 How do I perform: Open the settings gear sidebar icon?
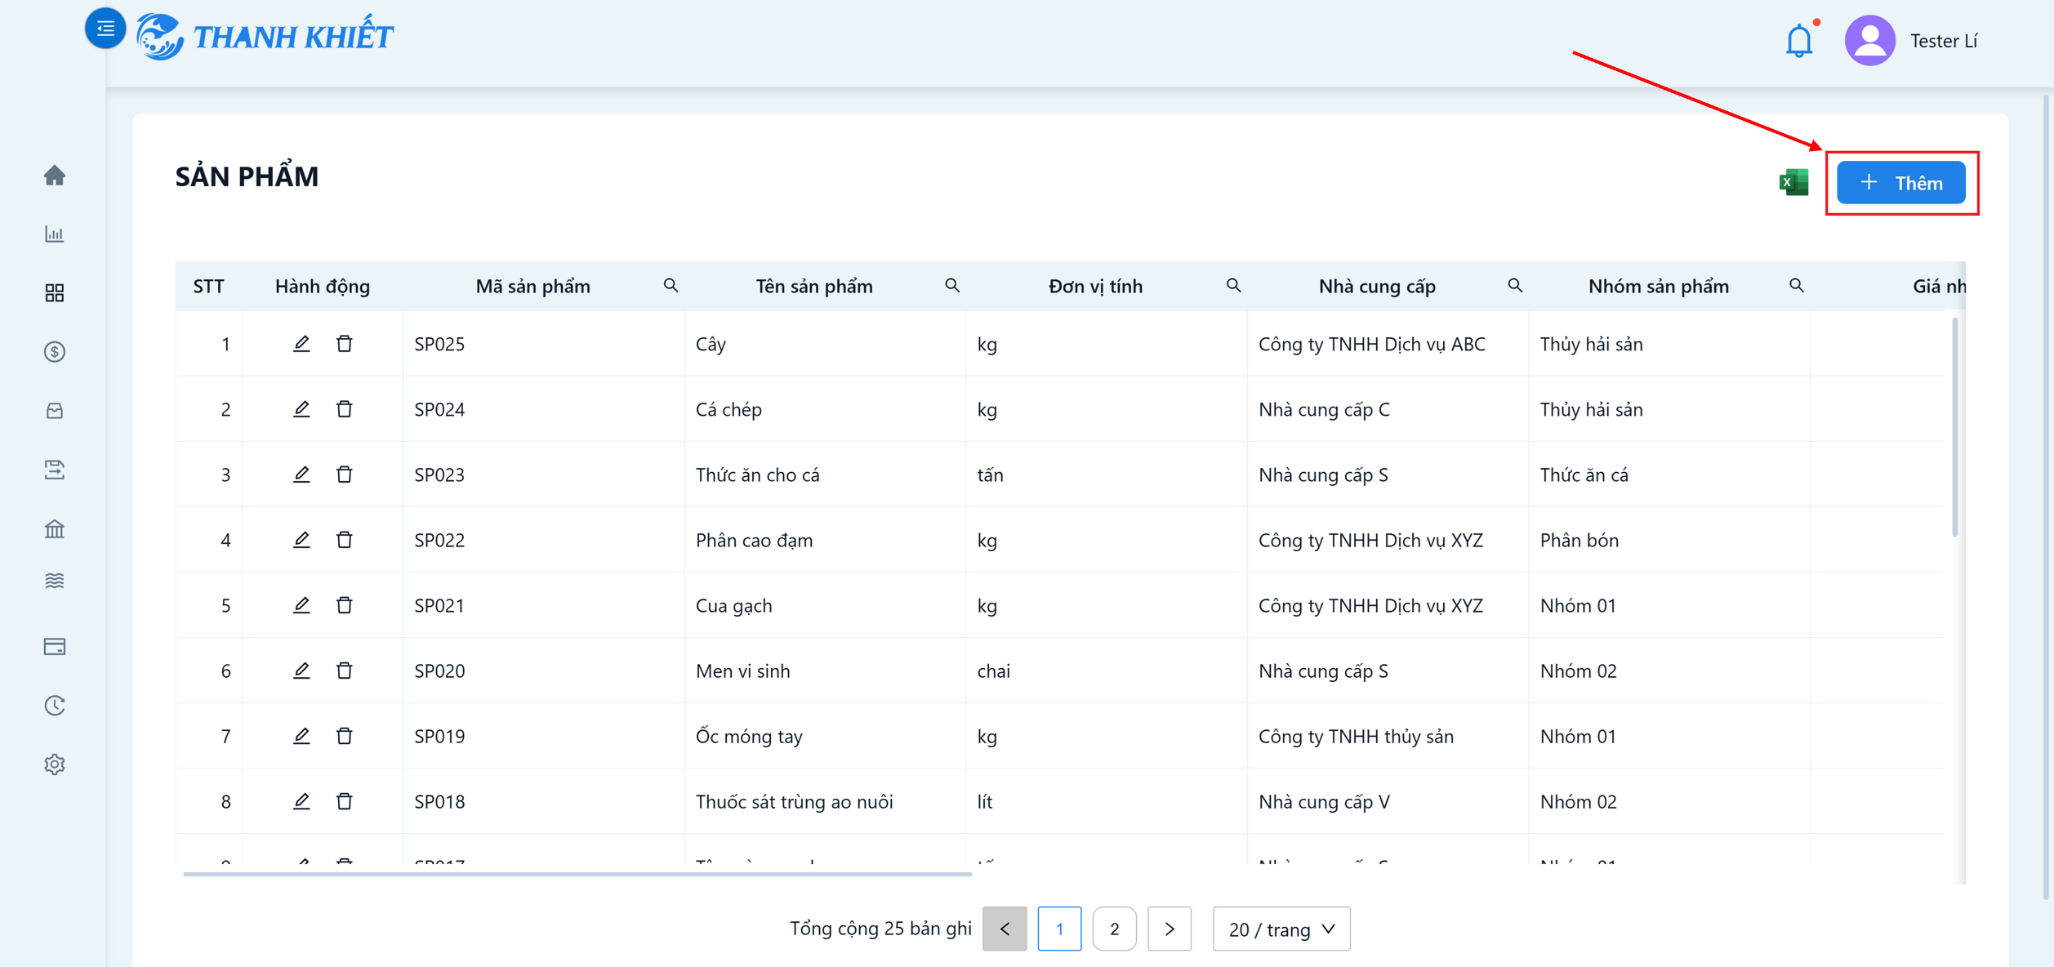pyautogui.click(x=55, y=764)
